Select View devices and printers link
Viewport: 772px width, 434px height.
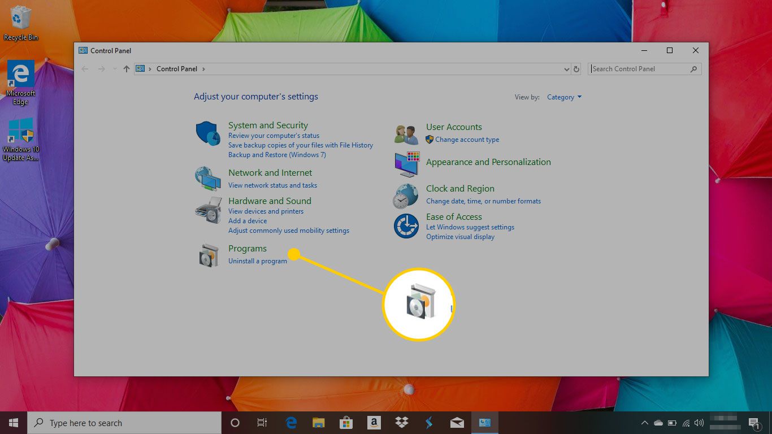(266, 211)
